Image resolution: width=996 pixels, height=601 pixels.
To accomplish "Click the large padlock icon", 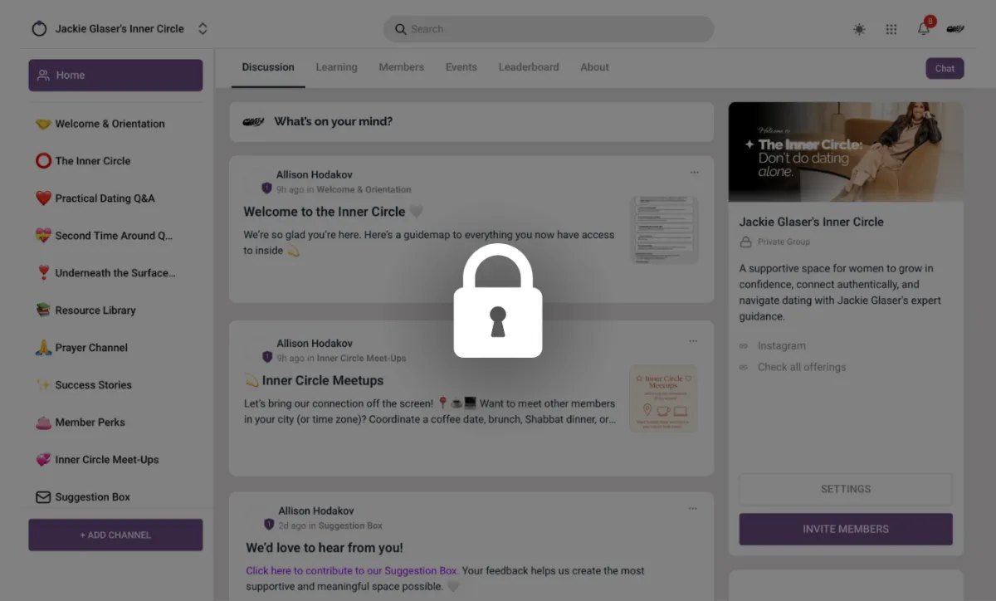I will (498, 300).
